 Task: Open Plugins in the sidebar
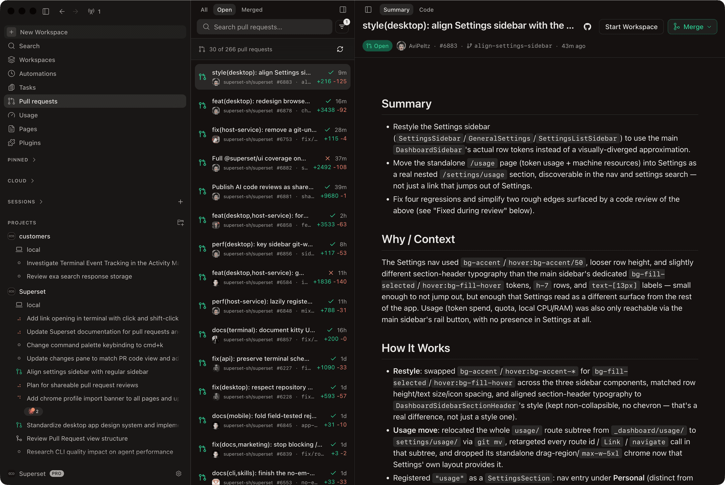pos(95,143)
